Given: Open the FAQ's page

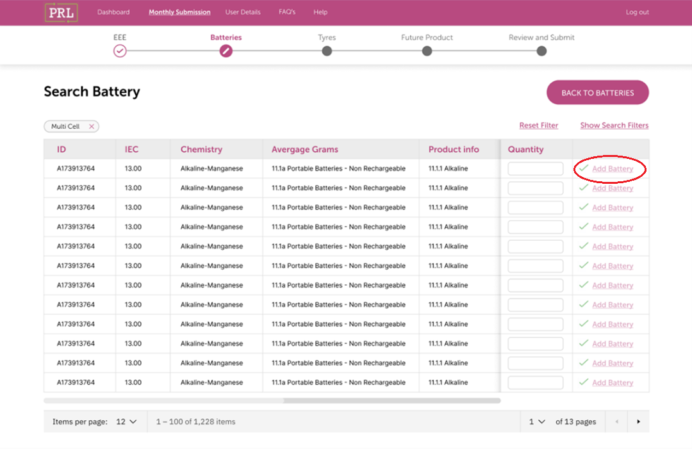Looking at the screenshot, I should tap(287, 12).
